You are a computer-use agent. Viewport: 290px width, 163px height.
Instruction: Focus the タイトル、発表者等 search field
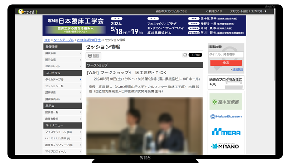226,54
